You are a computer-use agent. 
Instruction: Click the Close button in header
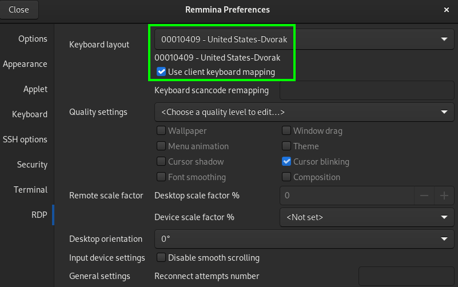[x=19, y=10]
